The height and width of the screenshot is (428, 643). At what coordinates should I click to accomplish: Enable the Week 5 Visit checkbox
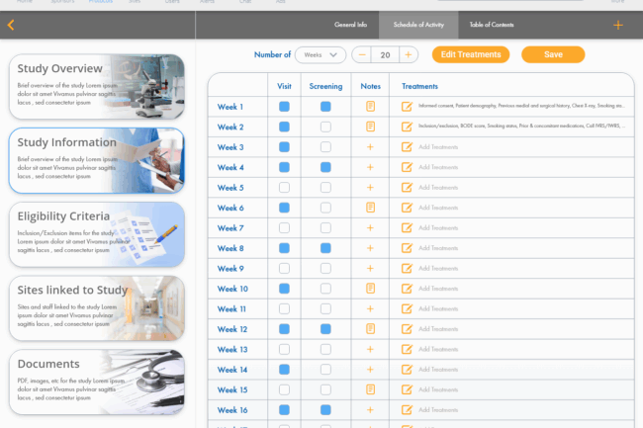click(x=285, y=188)
